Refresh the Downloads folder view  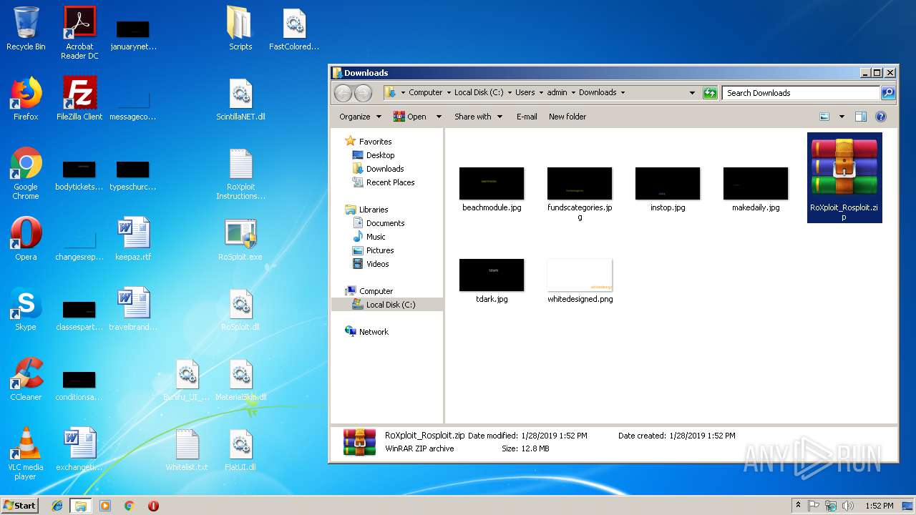710,93
